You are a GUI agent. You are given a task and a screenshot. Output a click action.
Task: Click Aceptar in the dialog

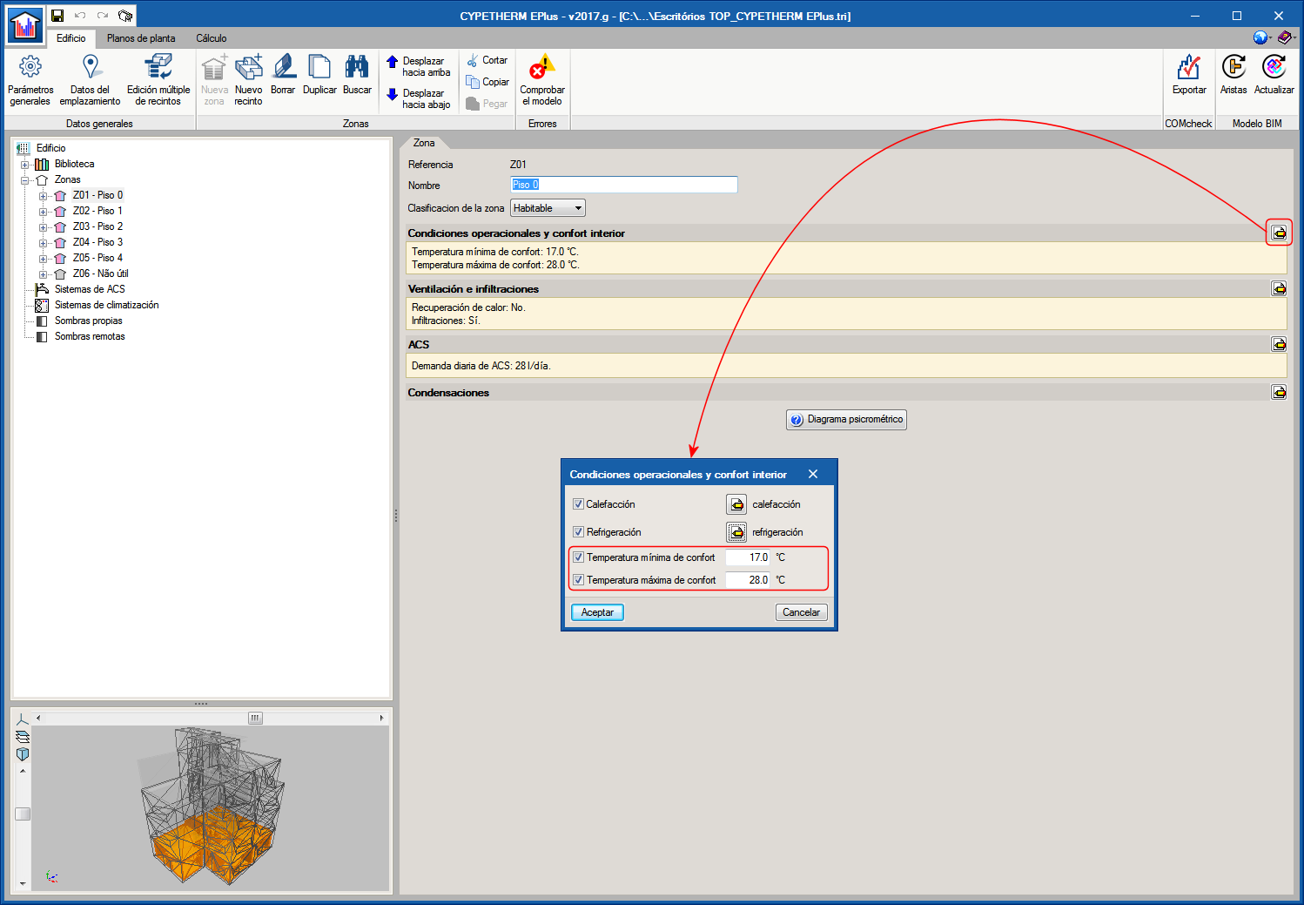[597, 612]
